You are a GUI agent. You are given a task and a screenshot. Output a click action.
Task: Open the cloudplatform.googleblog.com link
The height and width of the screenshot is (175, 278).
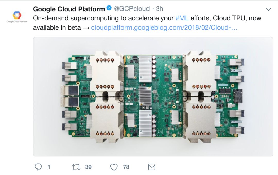pos(164,27)
